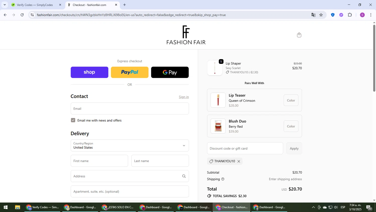Viewport: 376px width, 212px height.
Task: Open the Chrome profile avatar
Action: pyautogui.click(x=362, y=15)
